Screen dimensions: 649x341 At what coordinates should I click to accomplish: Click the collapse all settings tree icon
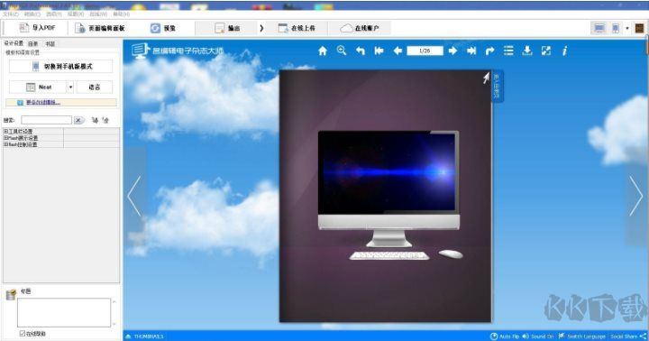105,120
